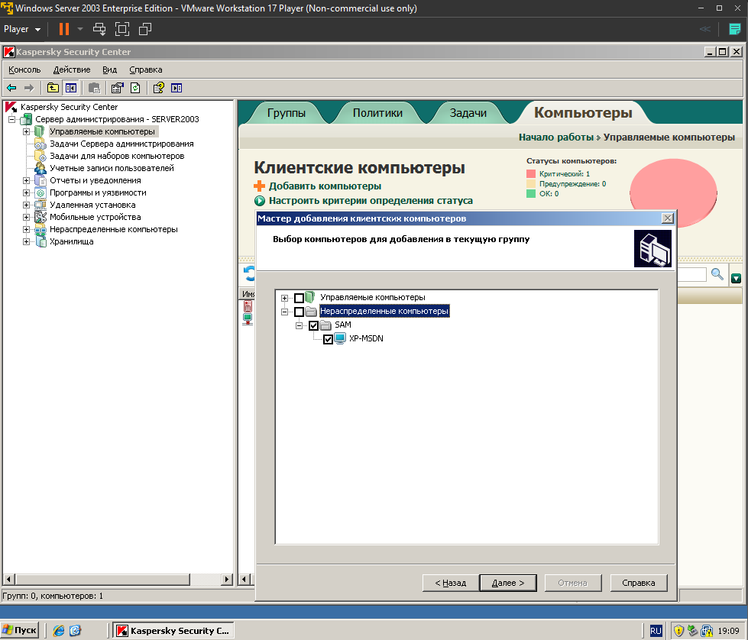Click the yellow Предупреждение status swatch
Viewport: 748px width, 640px height.
tap(531, 184)
